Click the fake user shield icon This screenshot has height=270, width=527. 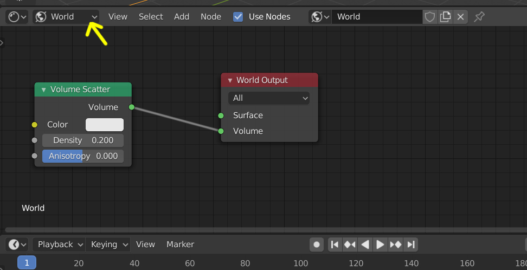(x=430, y=17)
